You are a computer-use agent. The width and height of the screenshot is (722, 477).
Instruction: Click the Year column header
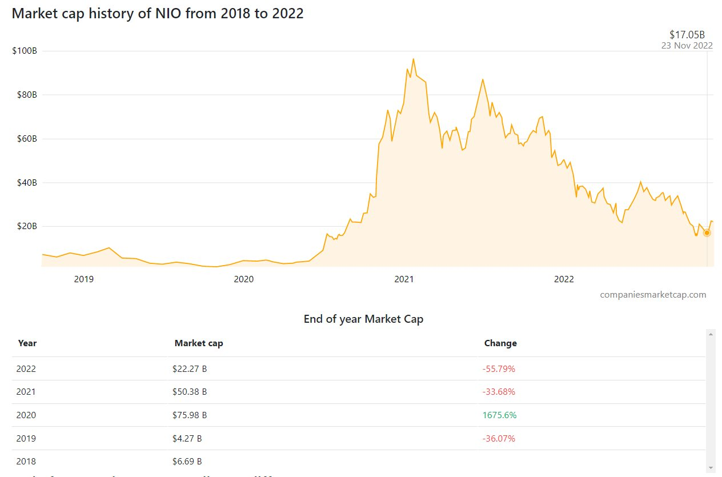pos(27,343)
